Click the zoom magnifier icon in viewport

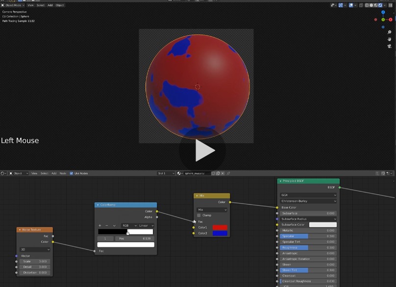point(390,32)
